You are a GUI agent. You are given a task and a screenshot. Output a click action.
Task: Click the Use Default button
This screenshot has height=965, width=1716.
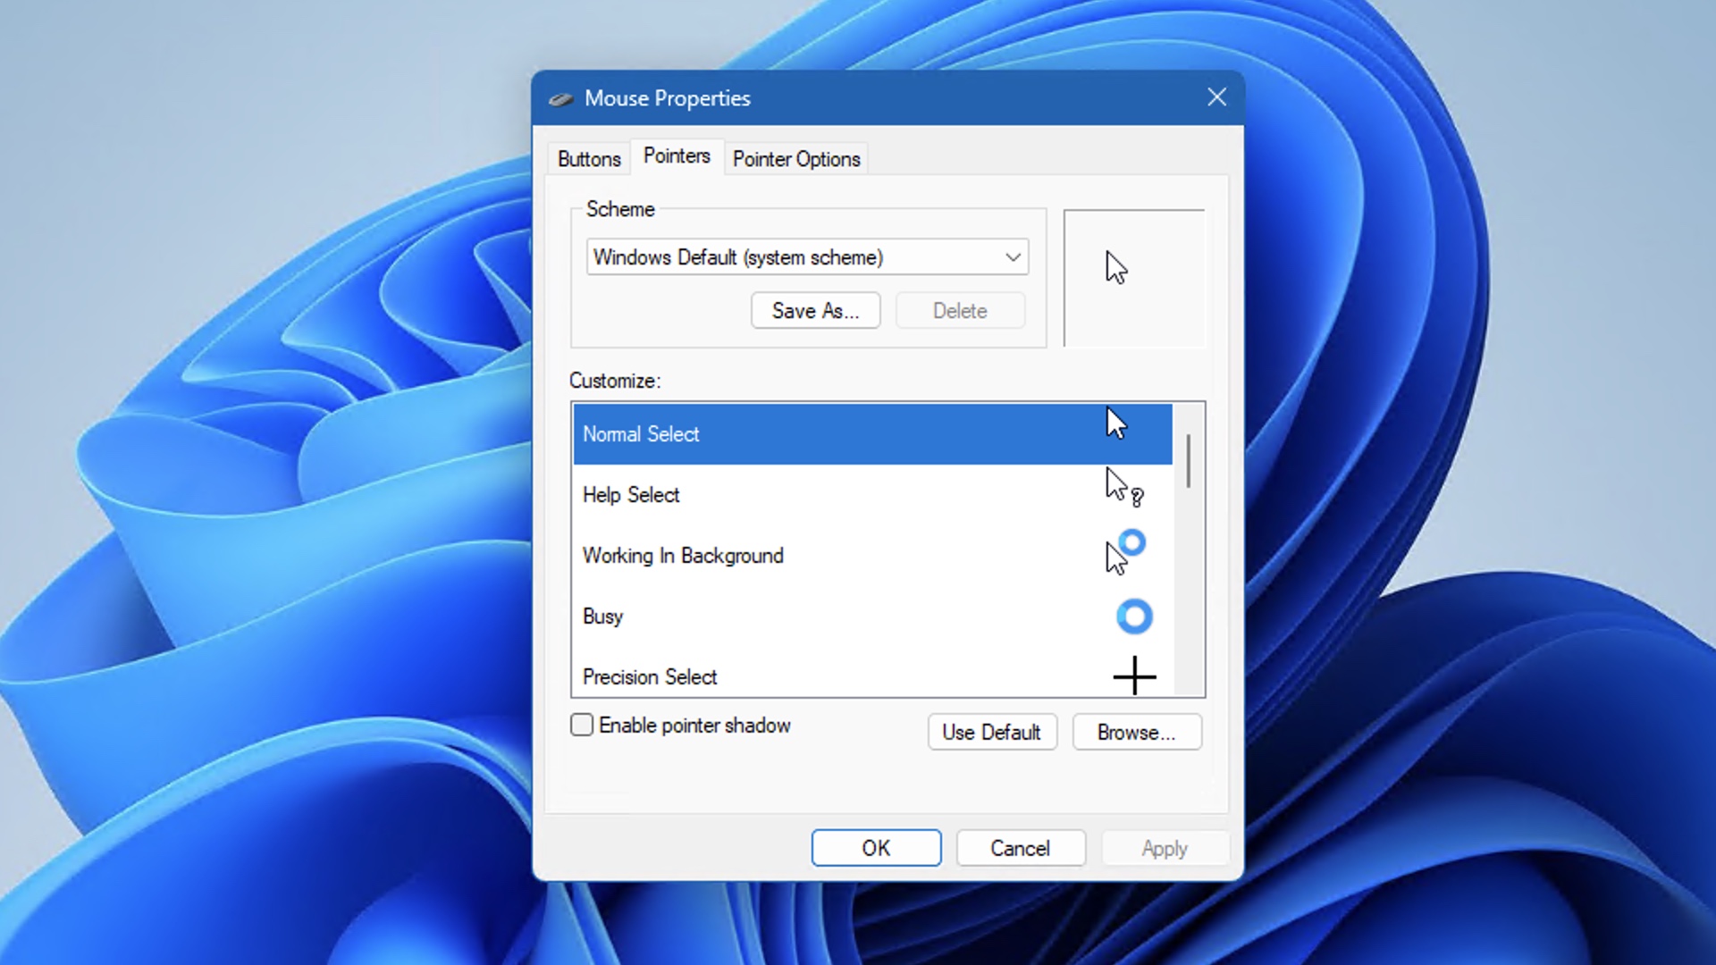click(x=991, y=732)
